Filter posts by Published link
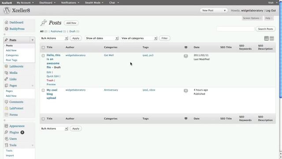Image resolution: width=282 pixels, height=159 pixels. pyautogui.click(x=56, y=31)
